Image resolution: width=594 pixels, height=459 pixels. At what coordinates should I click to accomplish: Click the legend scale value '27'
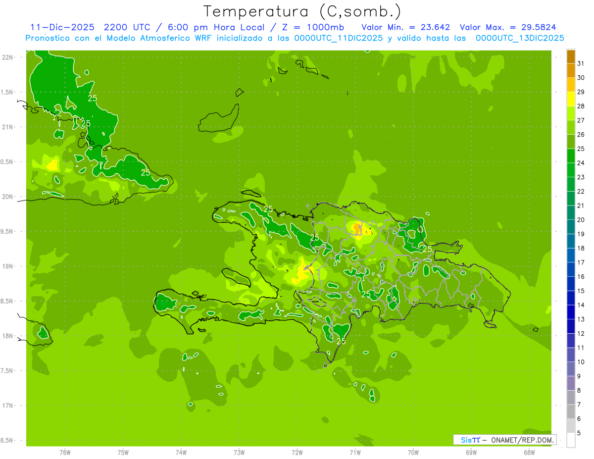point(581,120)
